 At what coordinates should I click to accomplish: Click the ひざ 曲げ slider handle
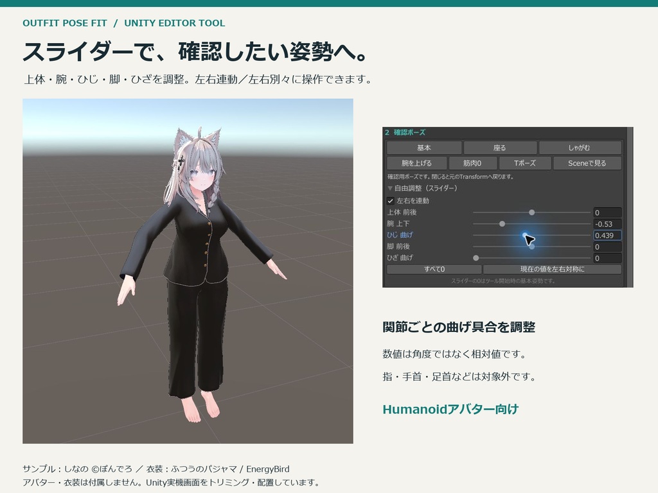pyautogui.click(x=476, y=258)
